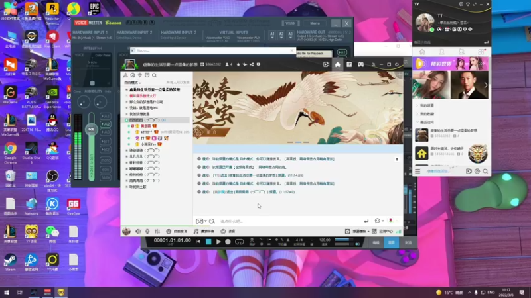531x298 pixels.
Task: Select the red-text channel in the channel list
Action: click(x=143, y=96)
